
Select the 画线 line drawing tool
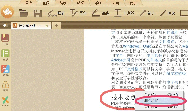167,13
